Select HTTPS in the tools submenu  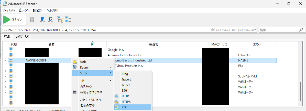(133, 102)
